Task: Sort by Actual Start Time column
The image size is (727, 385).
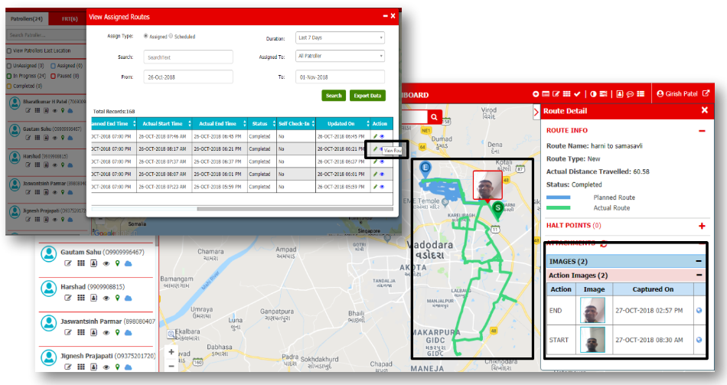Action: click(x=165, y=124)
